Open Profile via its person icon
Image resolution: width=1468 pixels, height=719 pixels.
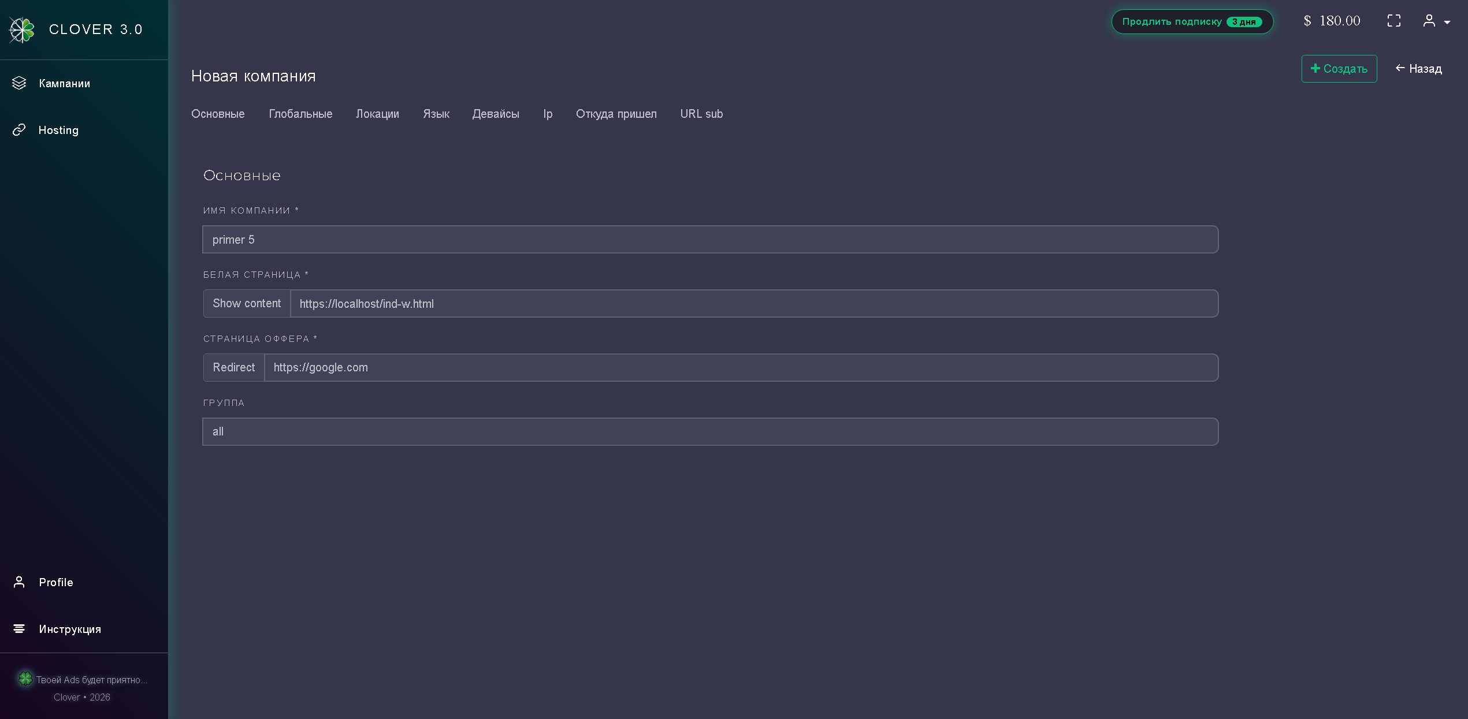pyautogui.click(x=19, y=582)
